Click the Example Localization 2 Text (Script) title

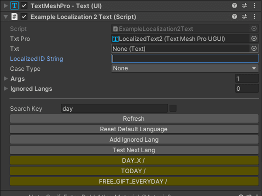tap(83, 17)
